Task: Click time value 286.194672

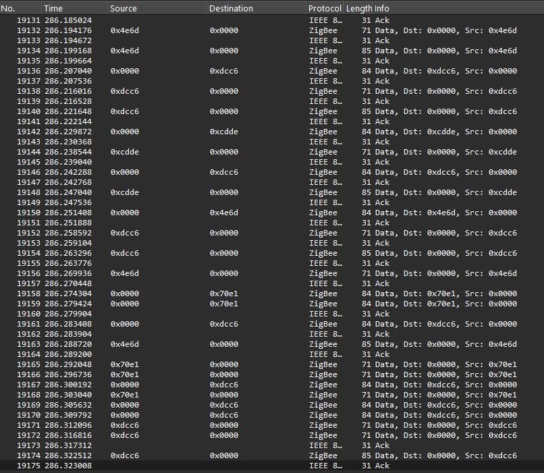Action: tap(68, 40)
